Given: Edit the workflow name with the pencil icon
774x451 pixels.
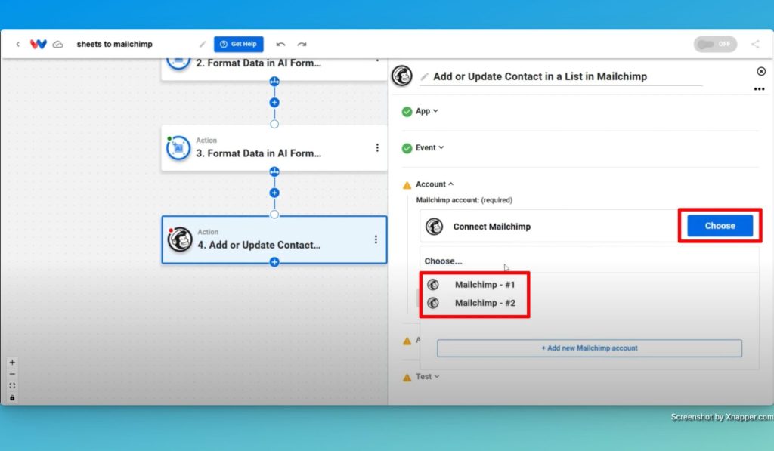Looking at the screenshot, I should tap(203, 44).
